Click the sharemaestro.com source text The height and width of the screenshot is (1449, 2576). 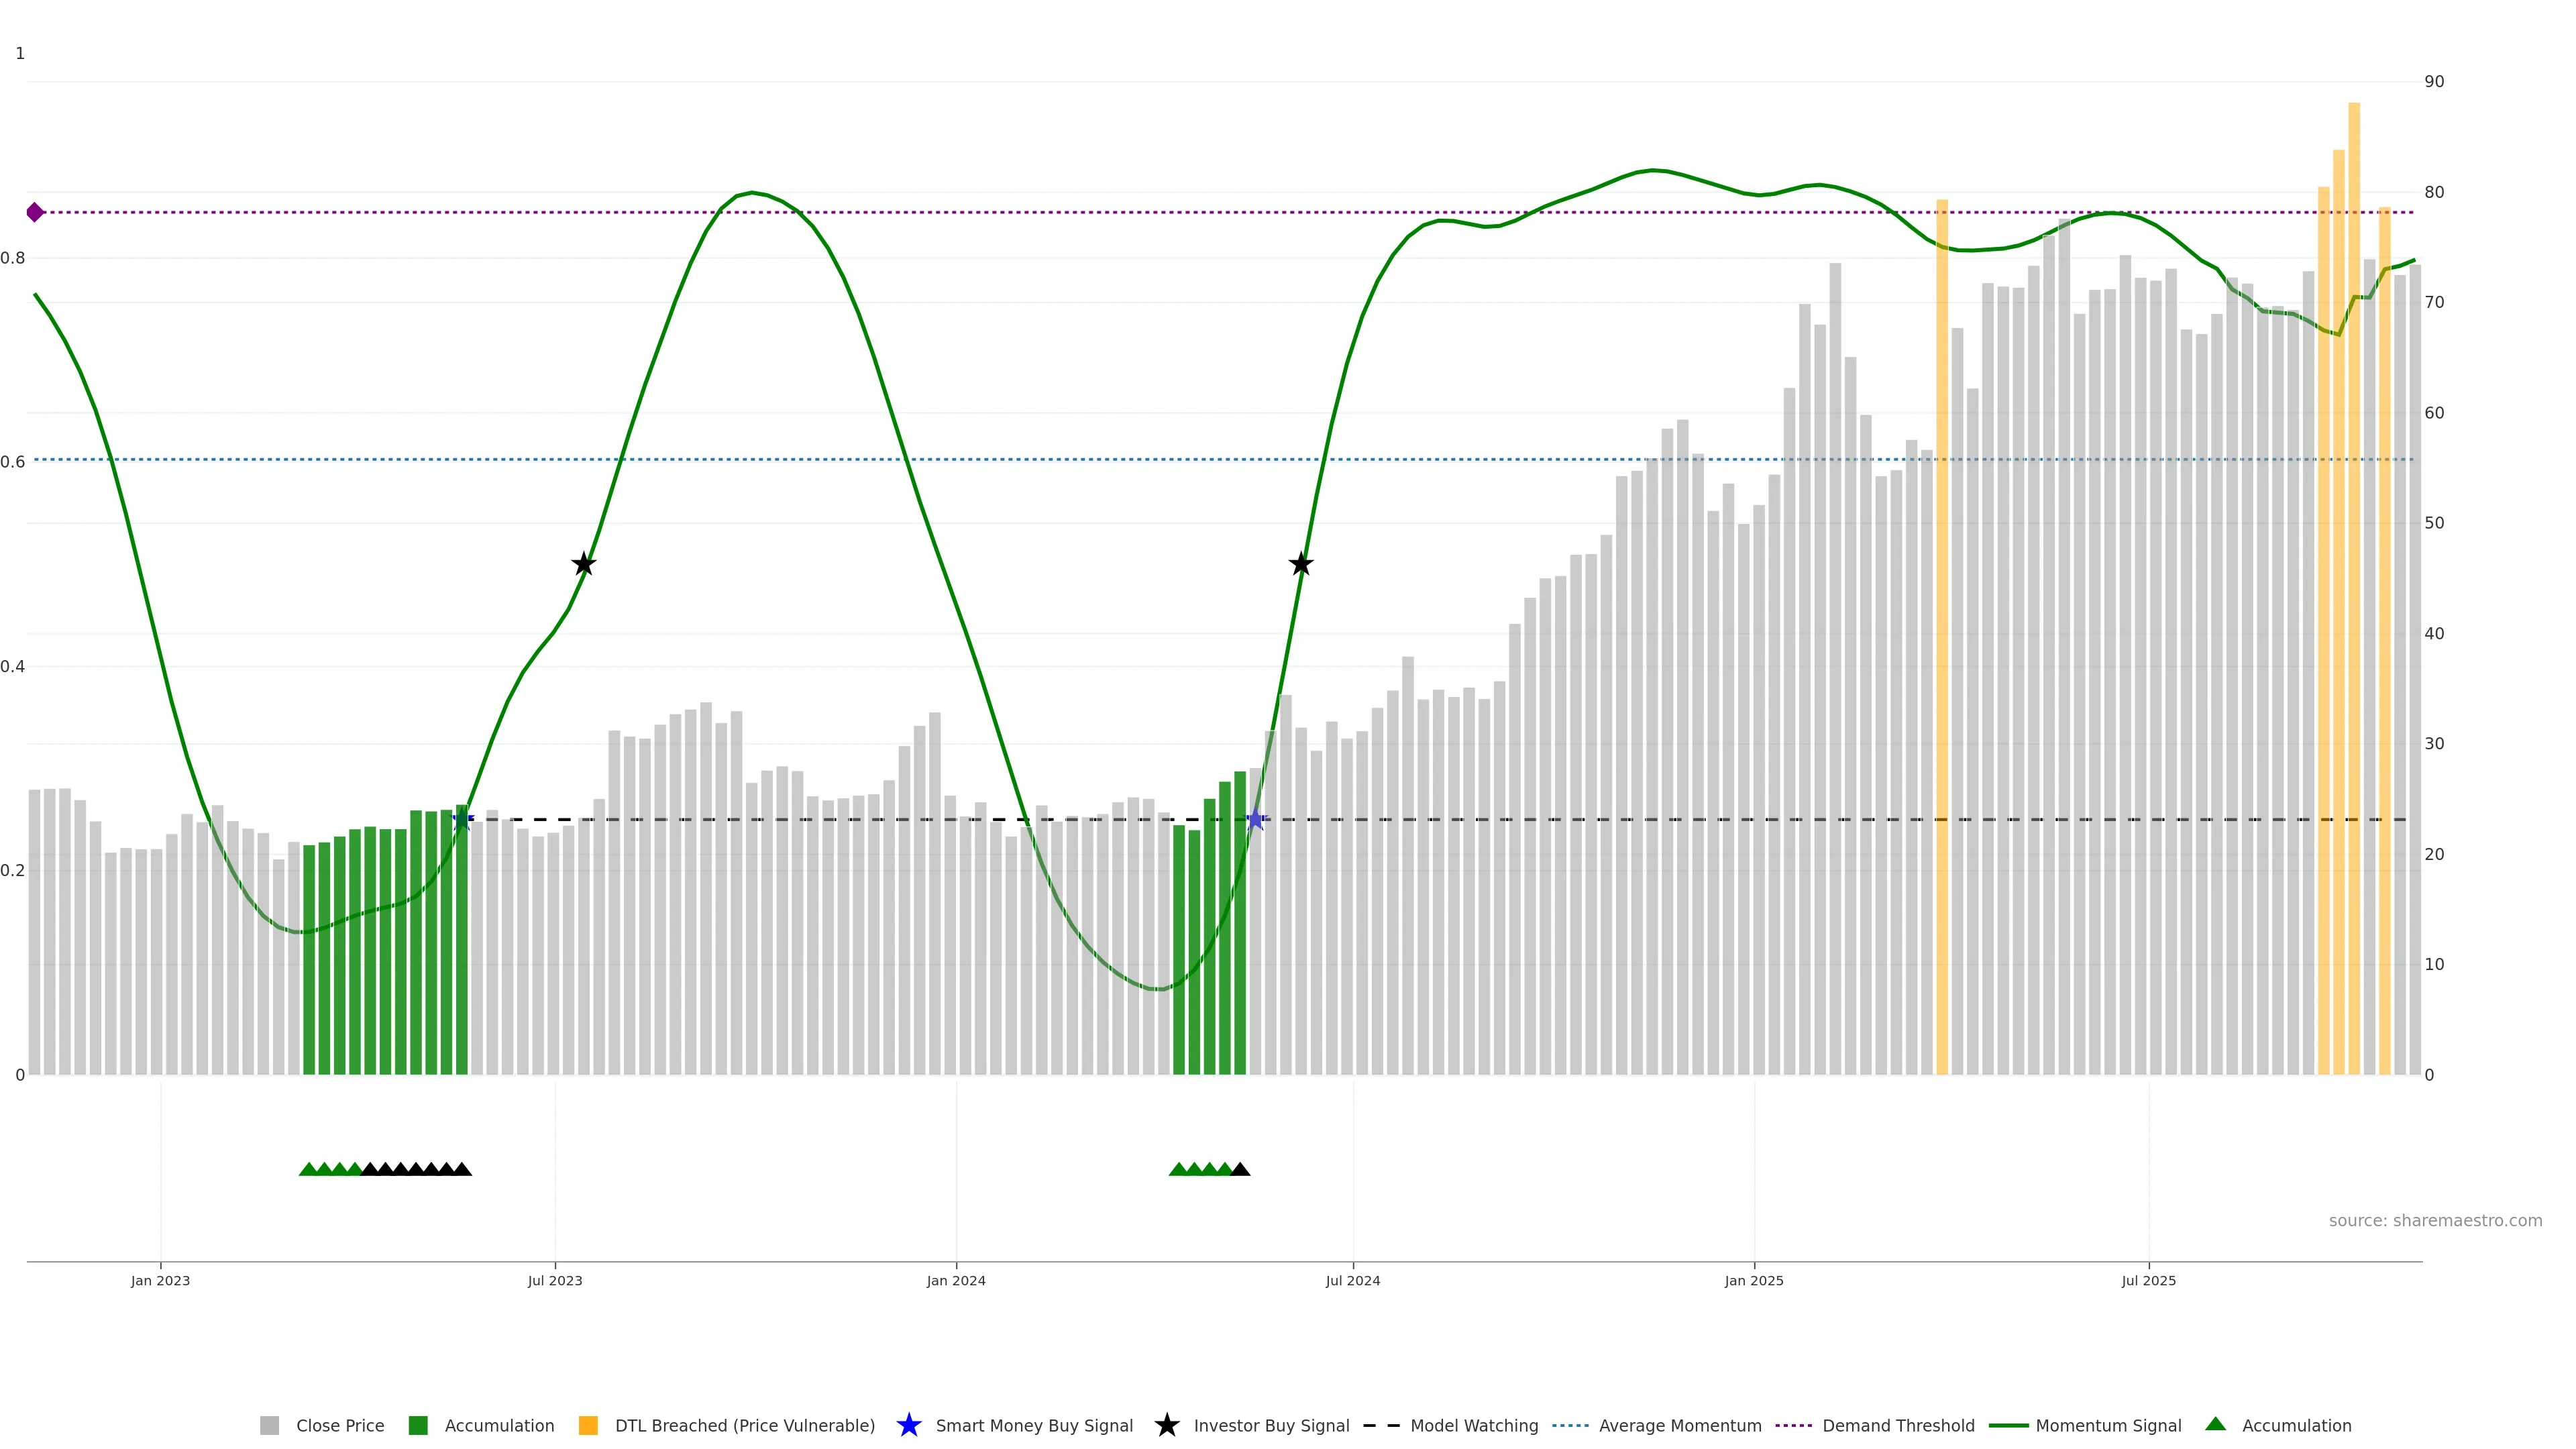click(x=2435, y=1221)
